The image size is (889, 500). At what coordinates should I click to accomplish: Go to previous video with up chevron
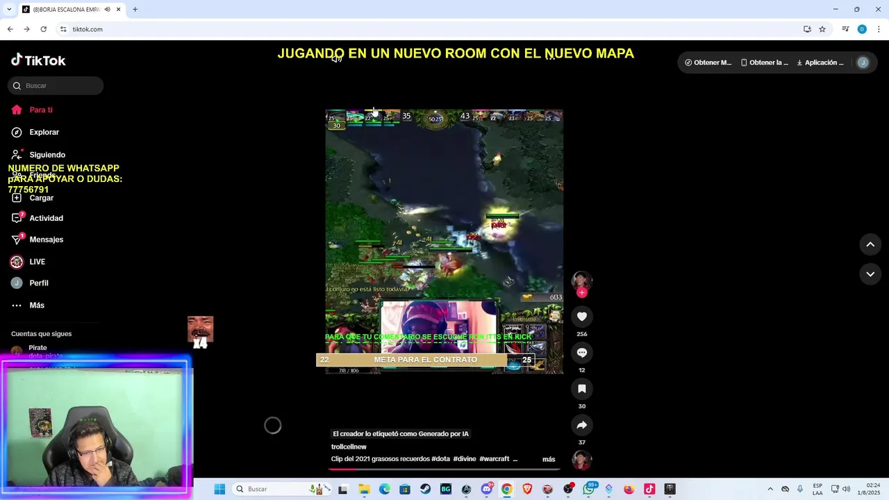[870, 244]
